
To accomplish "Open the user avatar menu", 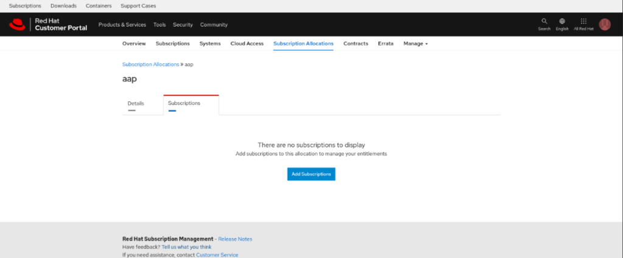I will coord(605,24).
